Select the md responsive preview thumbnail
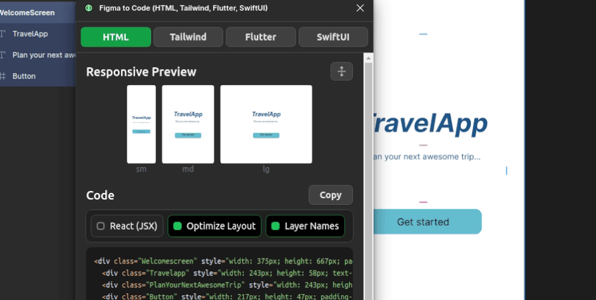The image size is (596, 300). [x=188, y=124]
